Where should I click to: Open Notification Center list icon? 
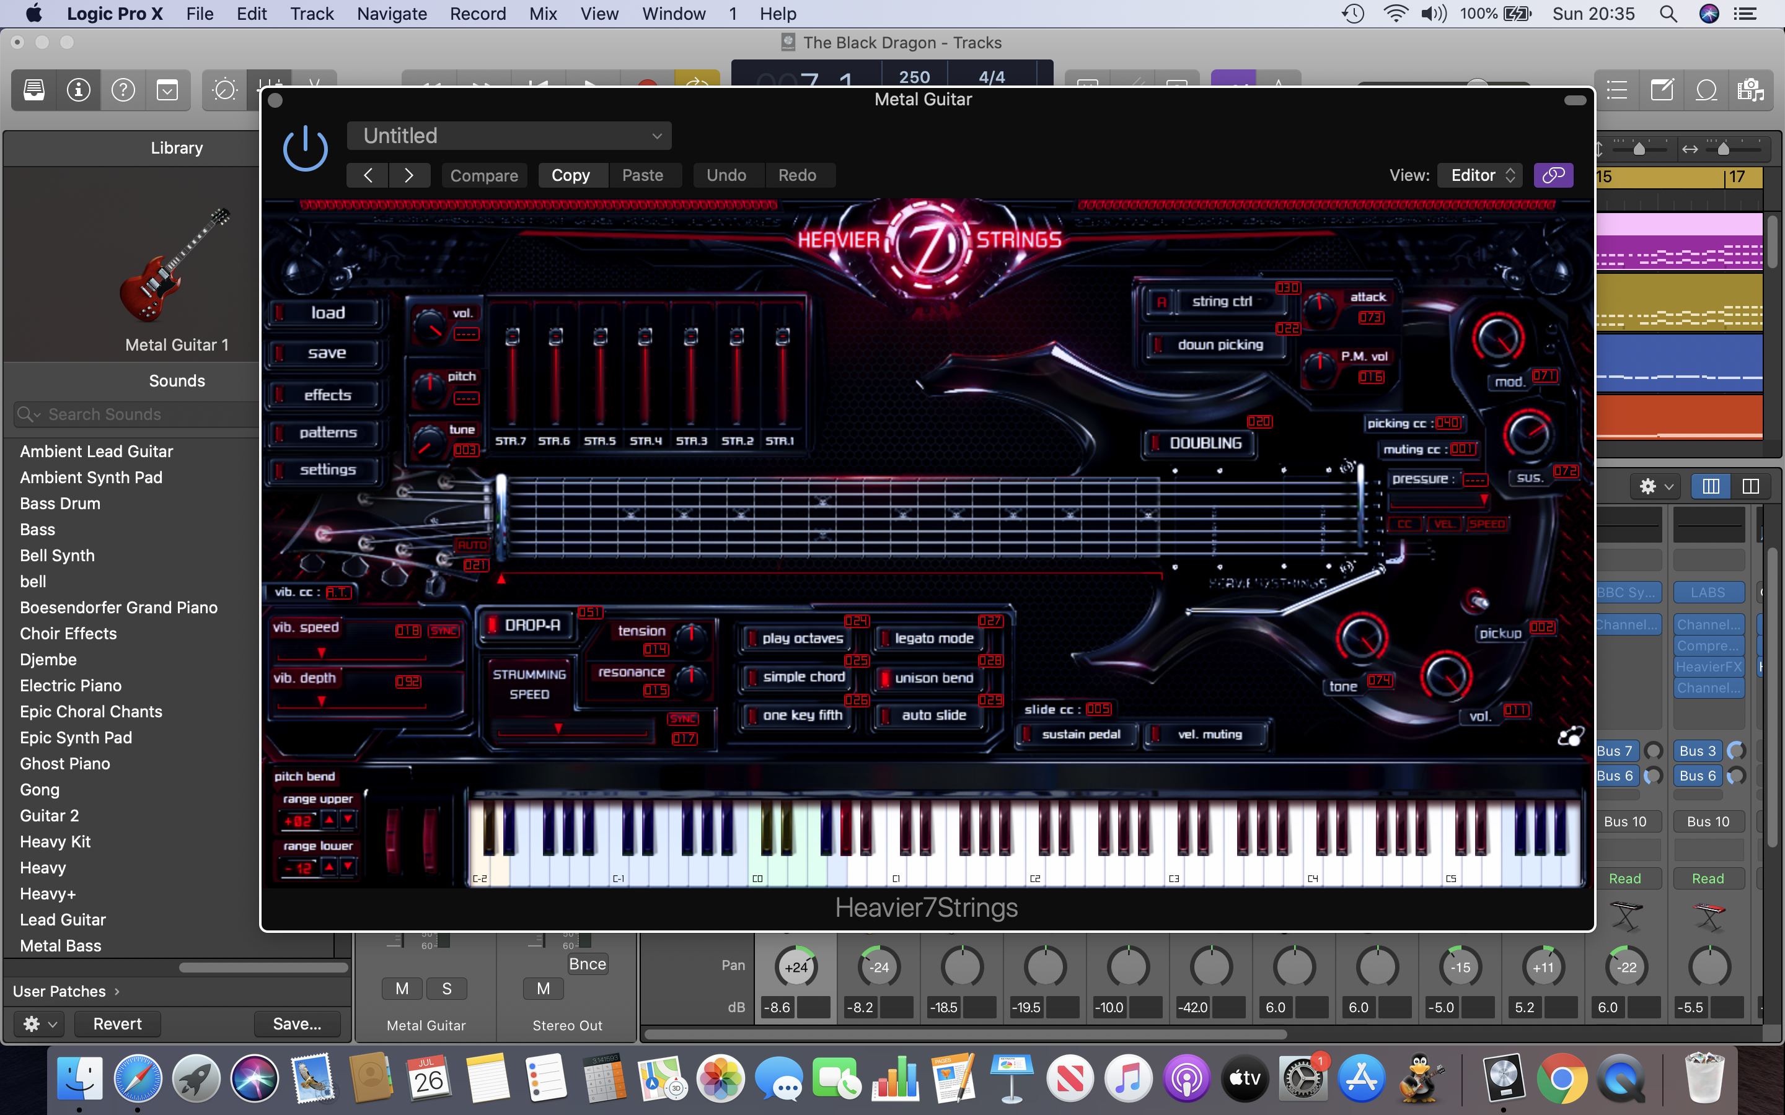pyautogui.click(x=1745, y=13)
